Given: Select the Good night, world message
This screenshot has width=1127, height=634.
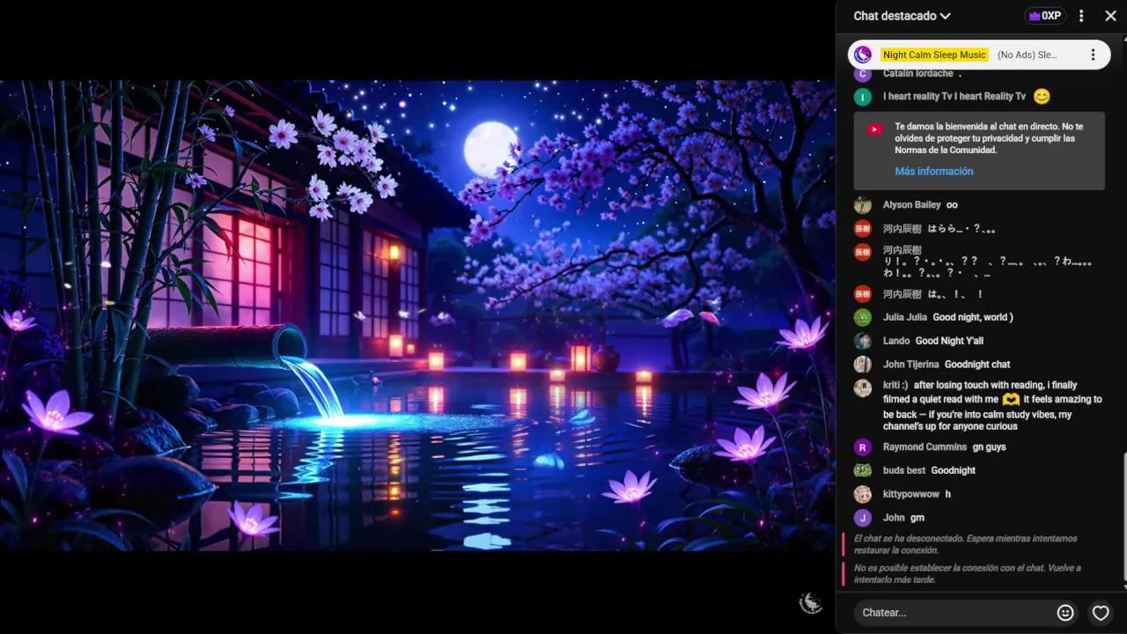Looking at the screenshot, I should (973, 317).
